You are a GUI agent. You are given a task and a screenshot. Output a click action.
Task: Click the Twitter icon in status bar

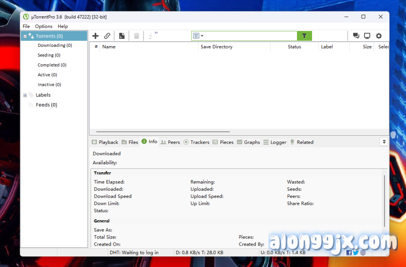coord(356,253)
